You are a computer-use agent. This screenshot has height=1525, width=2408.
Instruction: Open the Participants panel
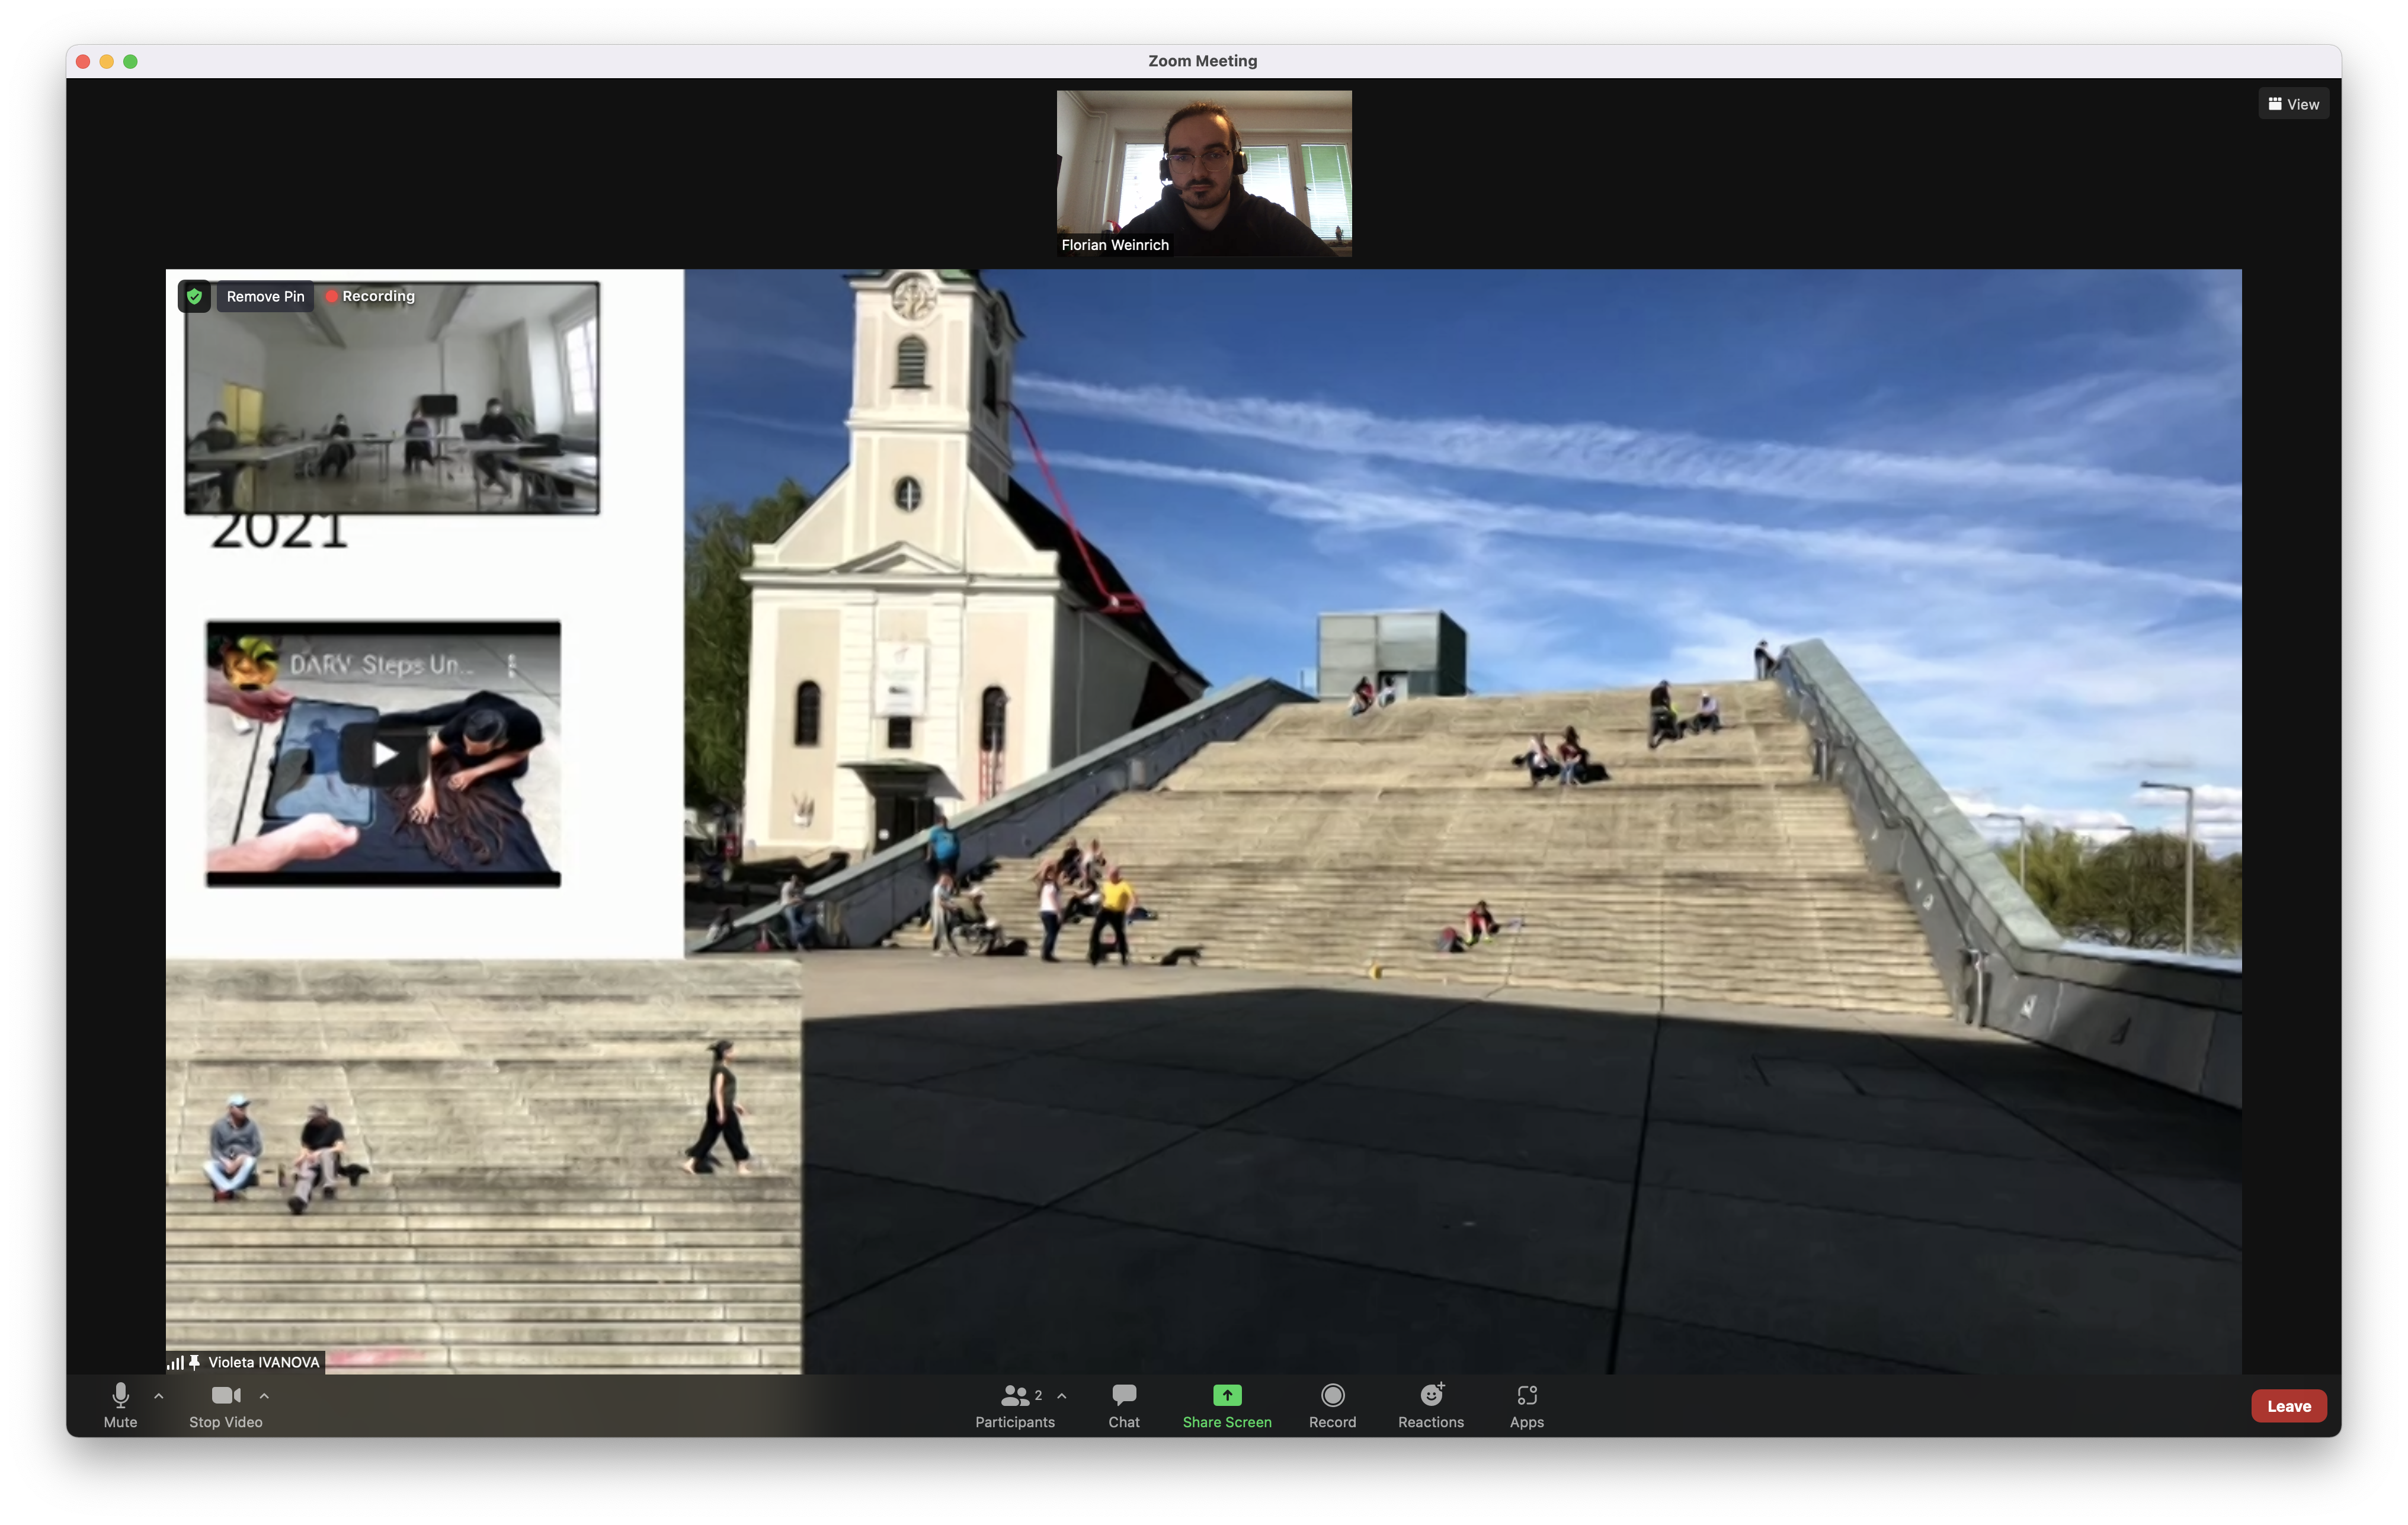(x=1014, y=1403)
